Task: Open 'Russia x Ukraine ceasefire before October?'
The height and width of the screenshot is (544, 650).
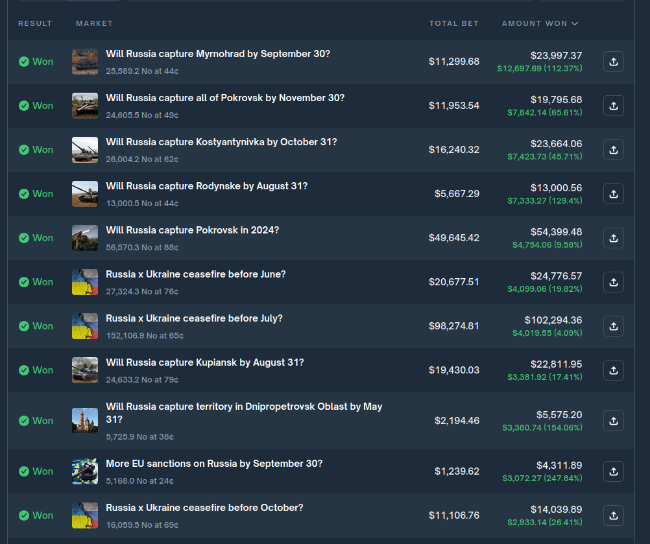Action: tap(204, 508)
